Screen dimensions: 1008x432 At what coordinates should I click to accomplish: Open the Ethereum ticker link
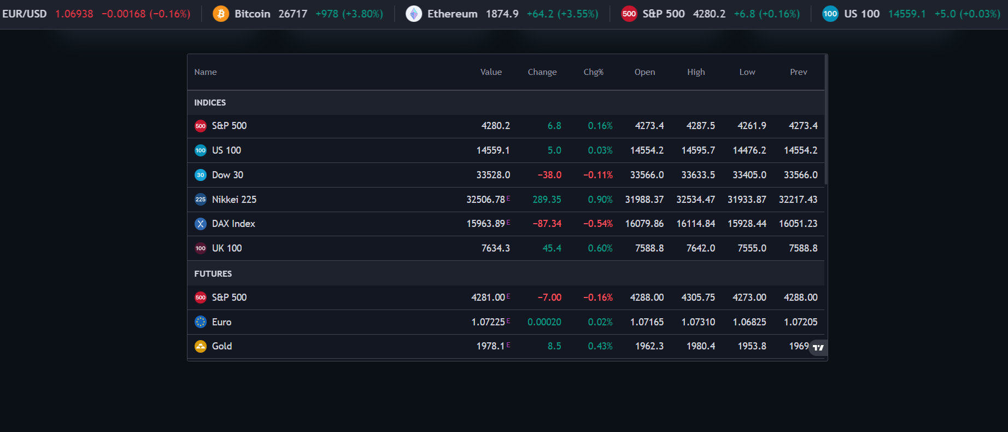[502, 14]
